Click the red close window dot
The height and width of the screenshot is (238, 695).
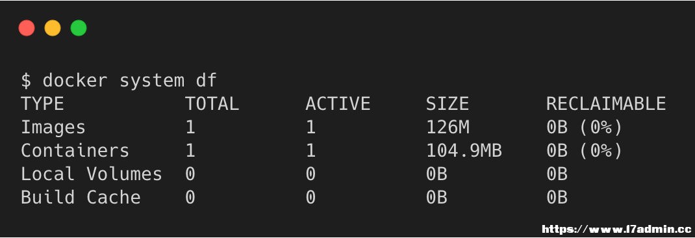(x=27, y=28)
